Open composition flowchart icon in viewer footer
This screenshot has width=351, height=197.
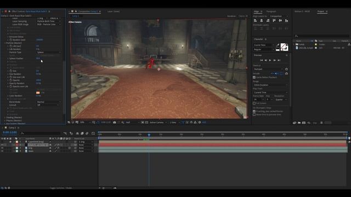[195, 123]
